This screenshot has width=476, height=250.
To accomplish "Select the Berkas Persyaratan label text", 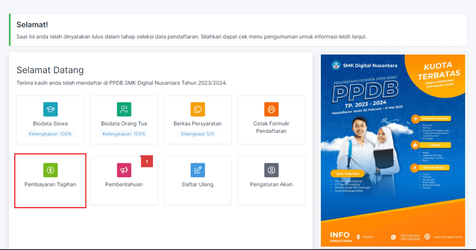I will (198, 124).
